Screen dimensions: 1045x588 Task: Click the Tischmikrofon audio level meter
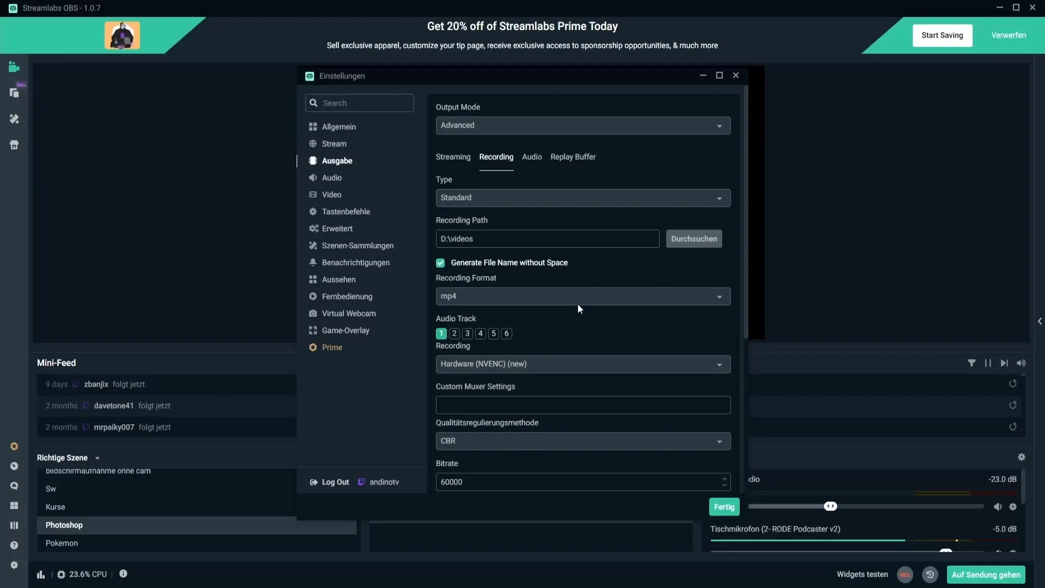pyautogui.click(x=863, y=541)
